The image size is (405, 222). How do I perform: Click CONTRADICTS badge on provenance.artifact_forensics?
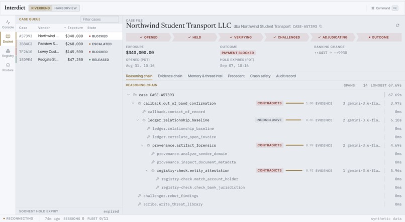tap(269, 145)
